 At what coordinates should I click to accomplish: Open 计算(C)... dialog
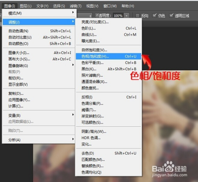click(x=39, y=106)
